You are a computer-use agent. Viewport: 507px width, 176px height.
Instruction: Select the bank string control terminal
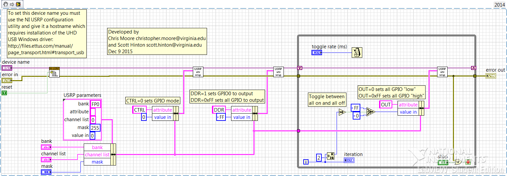coord(46,147)
